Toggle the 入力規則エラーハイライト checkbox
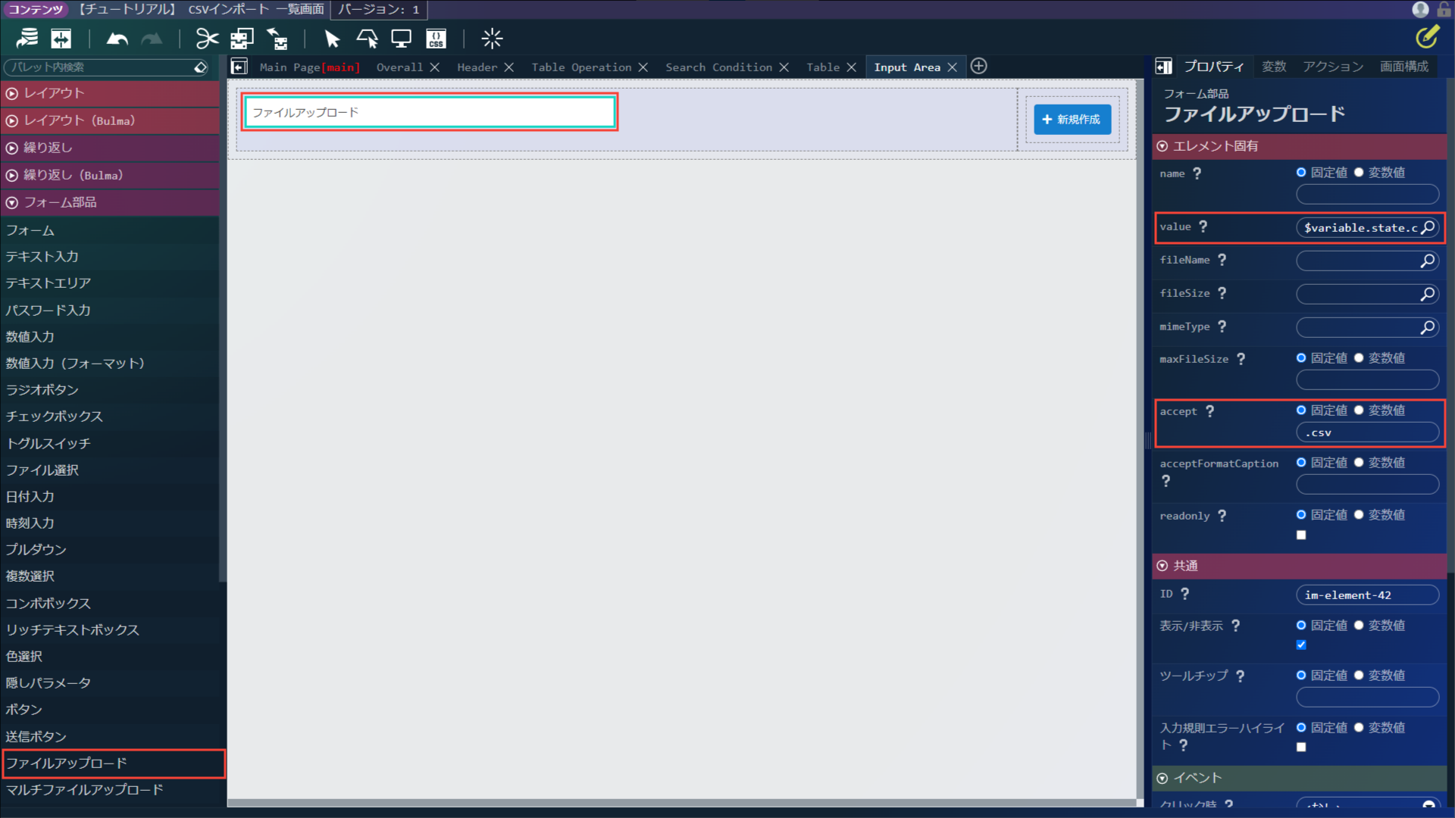1455x818 pixels. click(x=1301, y=747)
